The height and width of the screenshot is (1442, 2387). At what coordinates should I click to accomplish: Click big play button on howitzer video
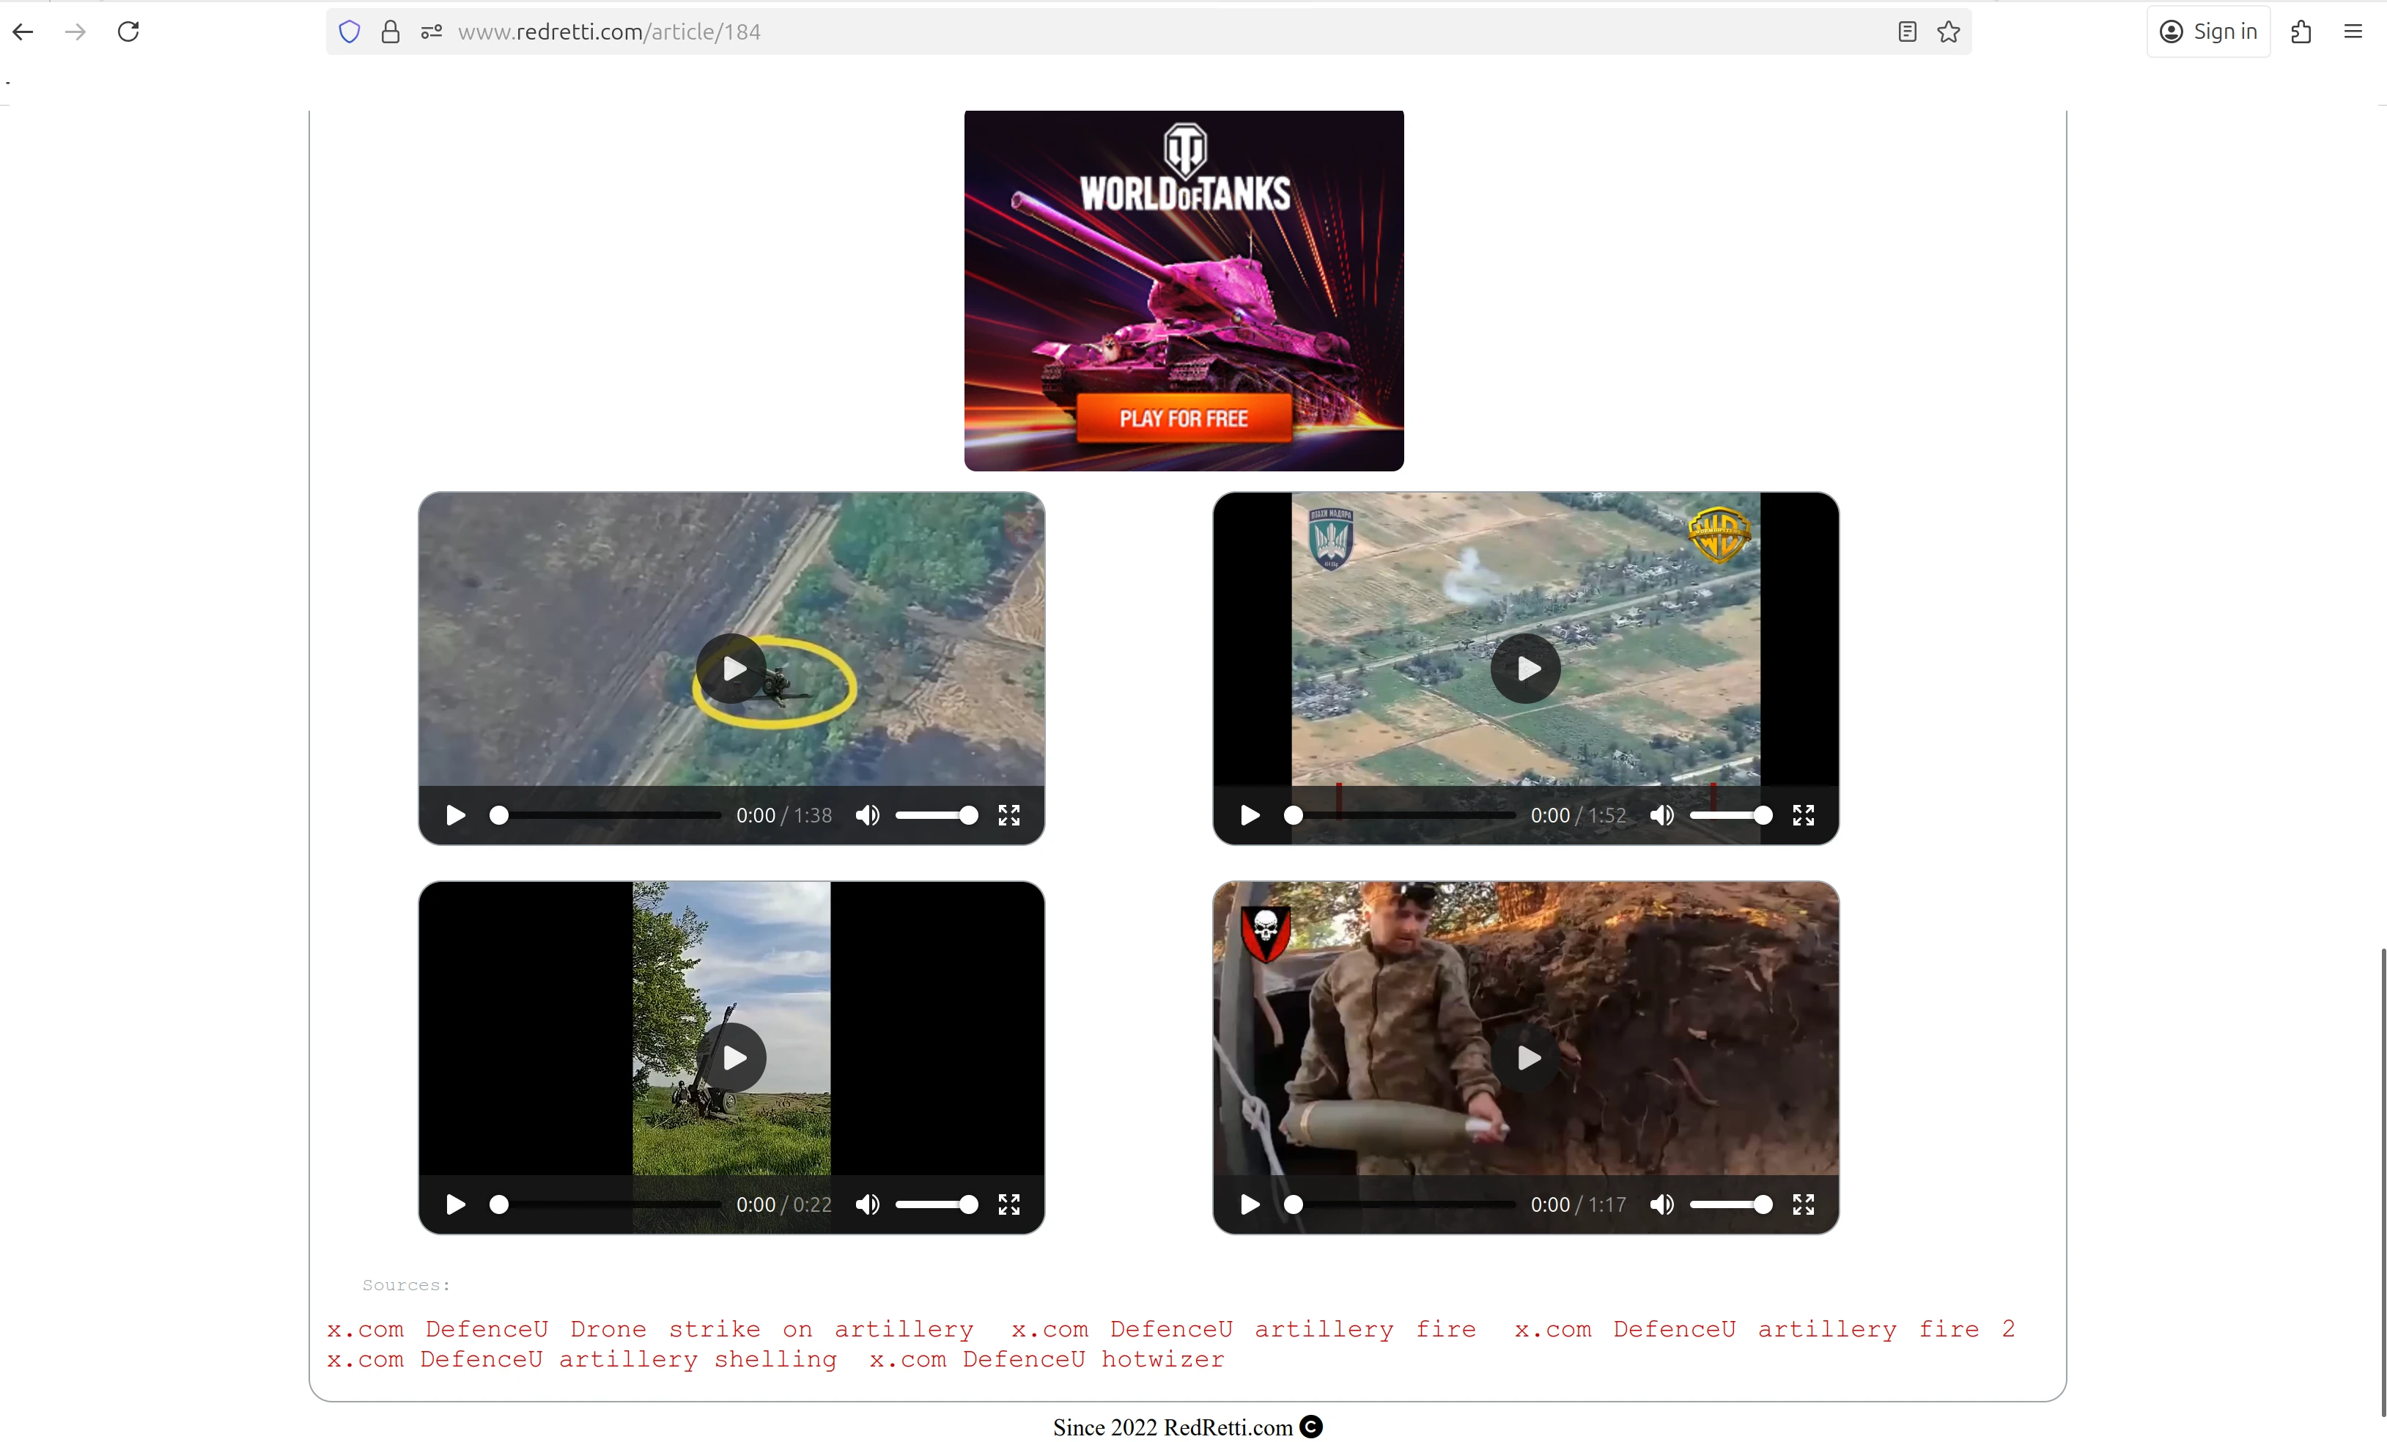click(x=732, y=1057)
